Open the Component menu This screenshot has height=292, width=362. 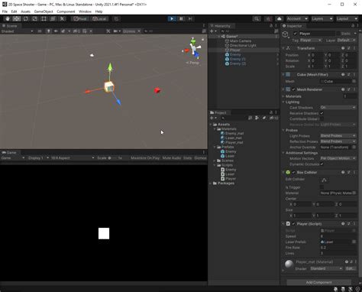click(x=66, y=11)
